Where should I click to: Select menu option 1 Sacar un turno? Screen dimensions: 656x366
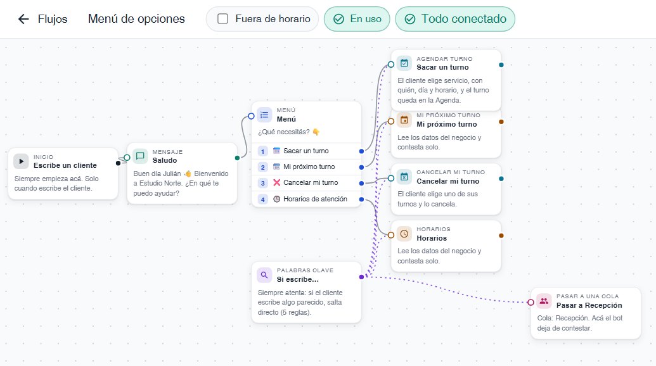(307, 151)
